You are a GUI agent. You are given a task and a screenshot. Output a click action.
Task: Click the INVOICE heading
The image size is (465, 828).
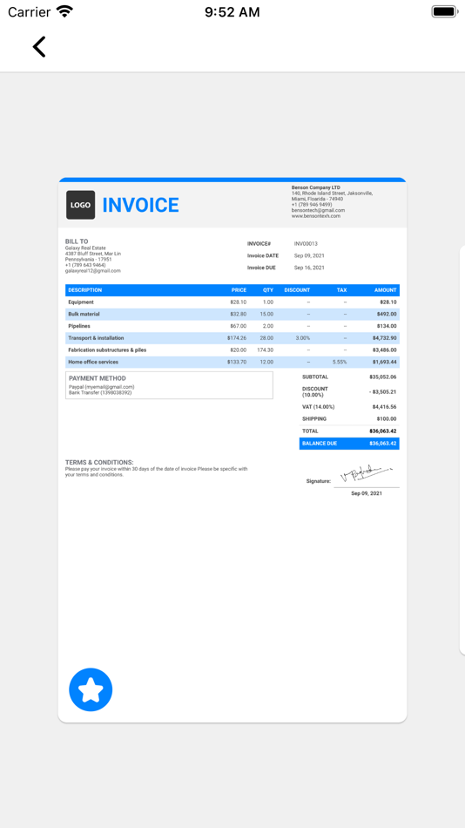coord(140,205)
